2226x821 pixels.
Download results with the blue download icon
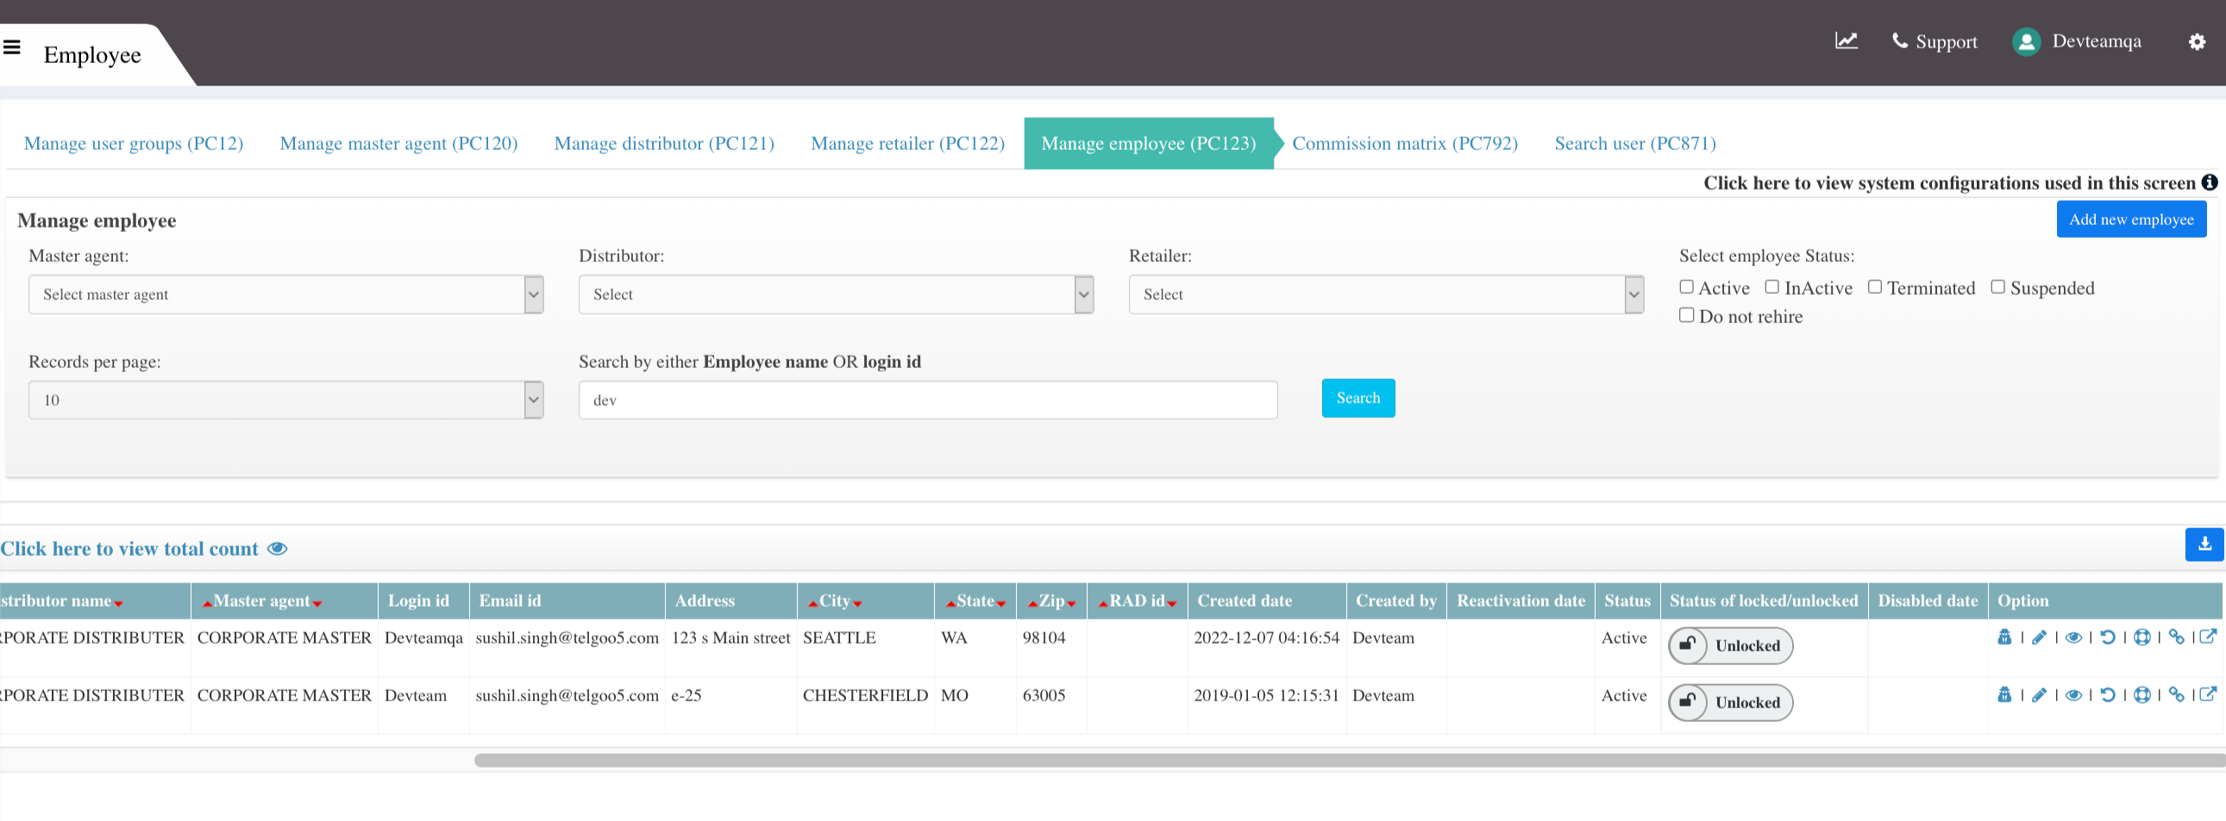coord(2204,544)
